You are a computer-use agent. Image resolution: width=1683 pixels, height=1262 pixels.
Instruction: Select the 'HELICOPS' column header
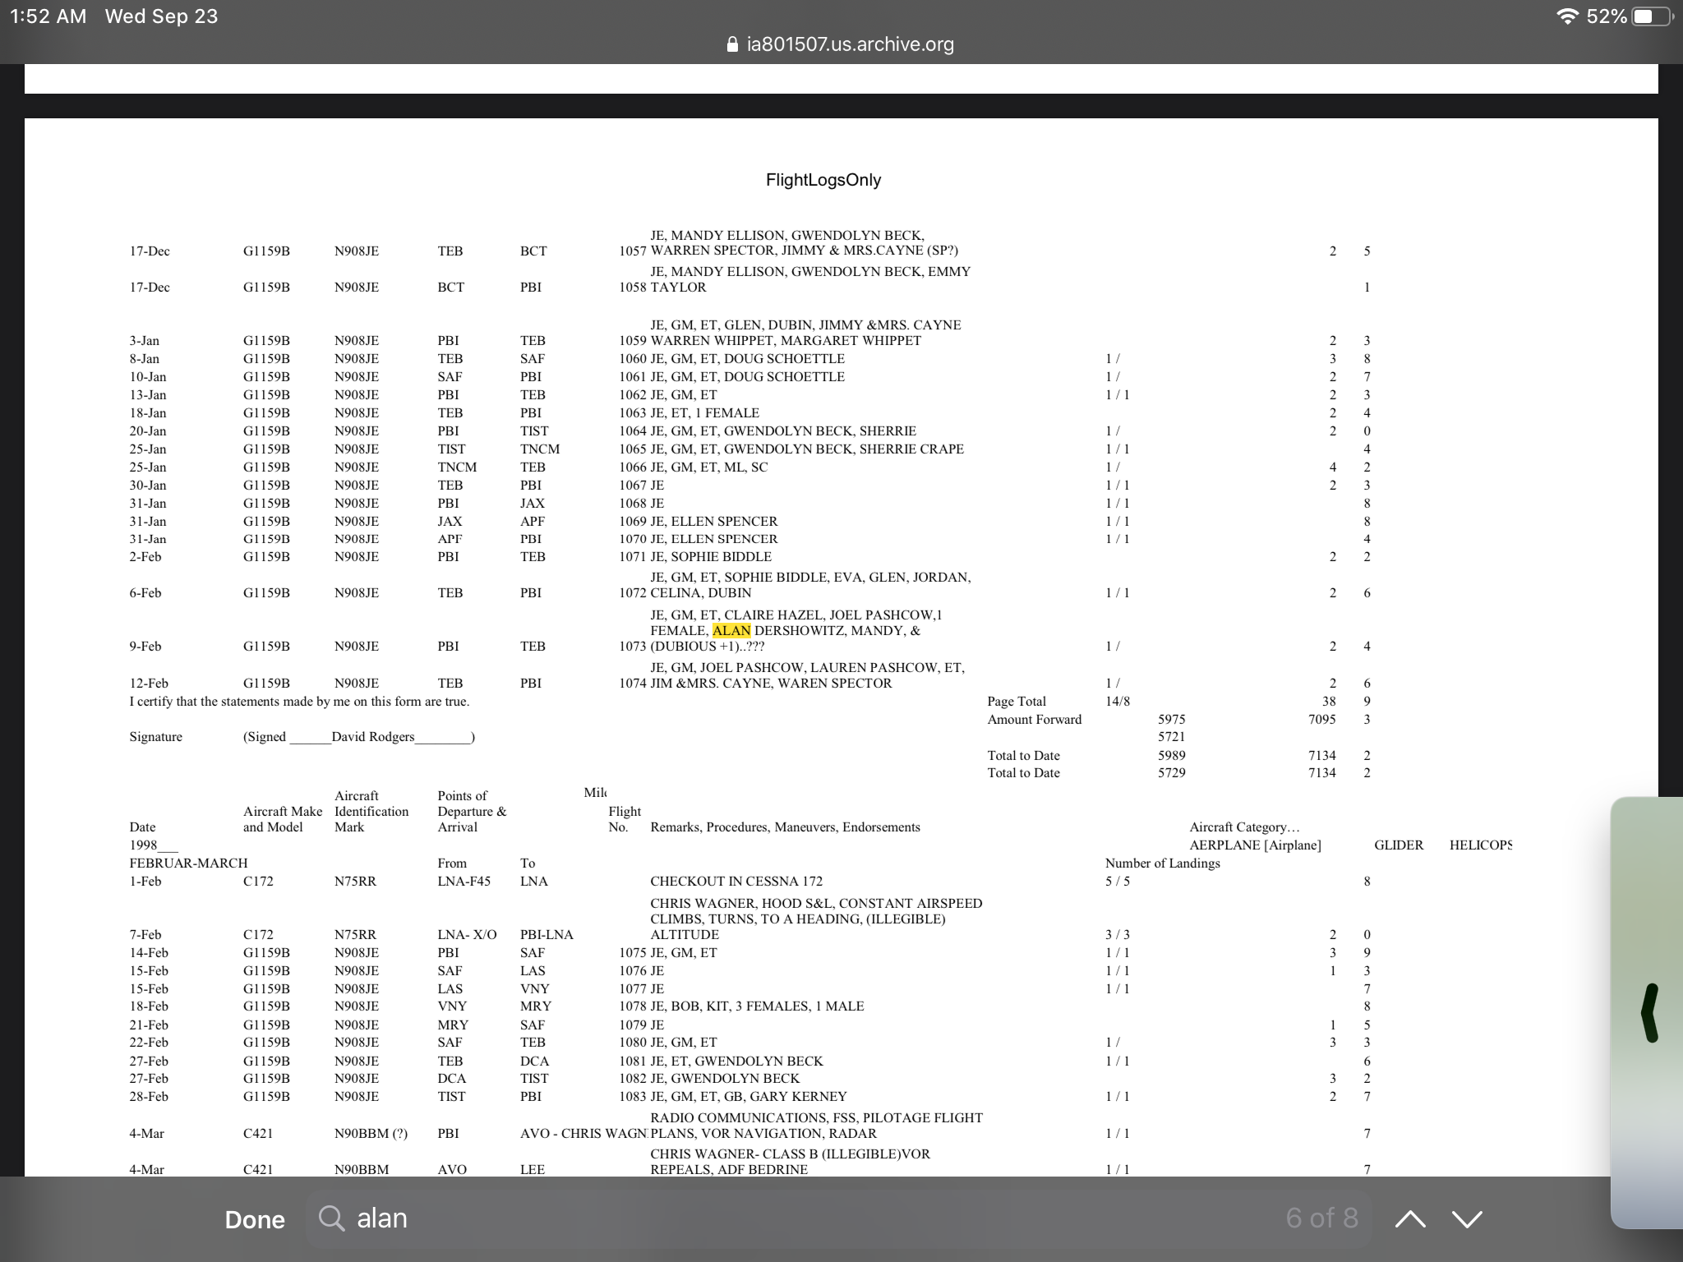(x=1481, y=845)
